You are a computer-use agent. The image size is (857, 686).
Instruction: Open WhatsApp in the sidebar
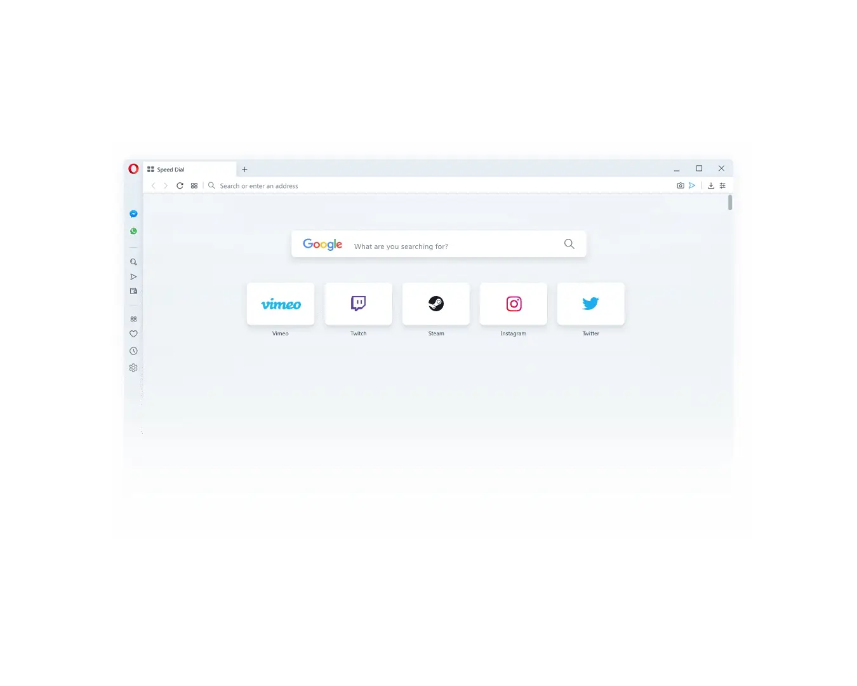[133, 231]
